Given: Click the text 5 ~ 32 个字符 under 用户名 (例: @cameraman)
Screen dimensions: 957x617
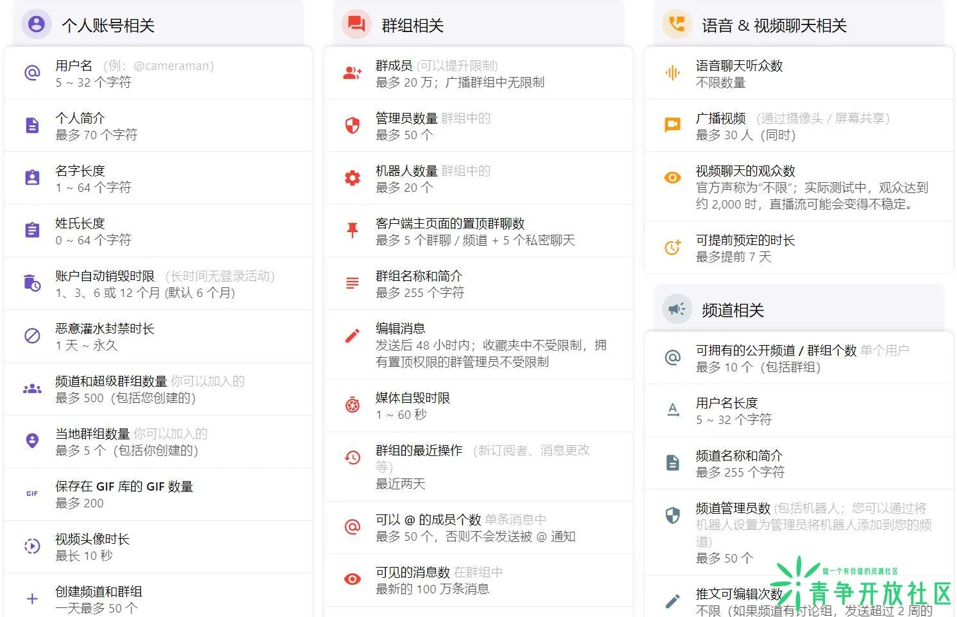Looking at the screenshot, I should [x=93, y=82].
